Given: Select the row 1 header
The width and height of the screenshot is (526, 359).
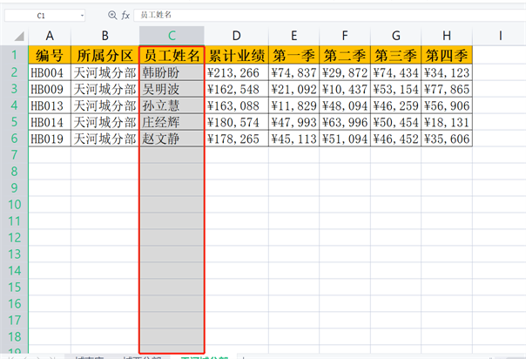Looking at the screenshot, I should click(x=14, y=55).
